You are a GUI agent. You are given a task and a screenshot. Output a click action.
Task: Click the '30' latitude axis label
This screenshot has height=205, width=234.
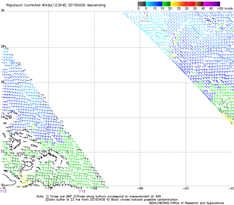[x=3, y=10]
